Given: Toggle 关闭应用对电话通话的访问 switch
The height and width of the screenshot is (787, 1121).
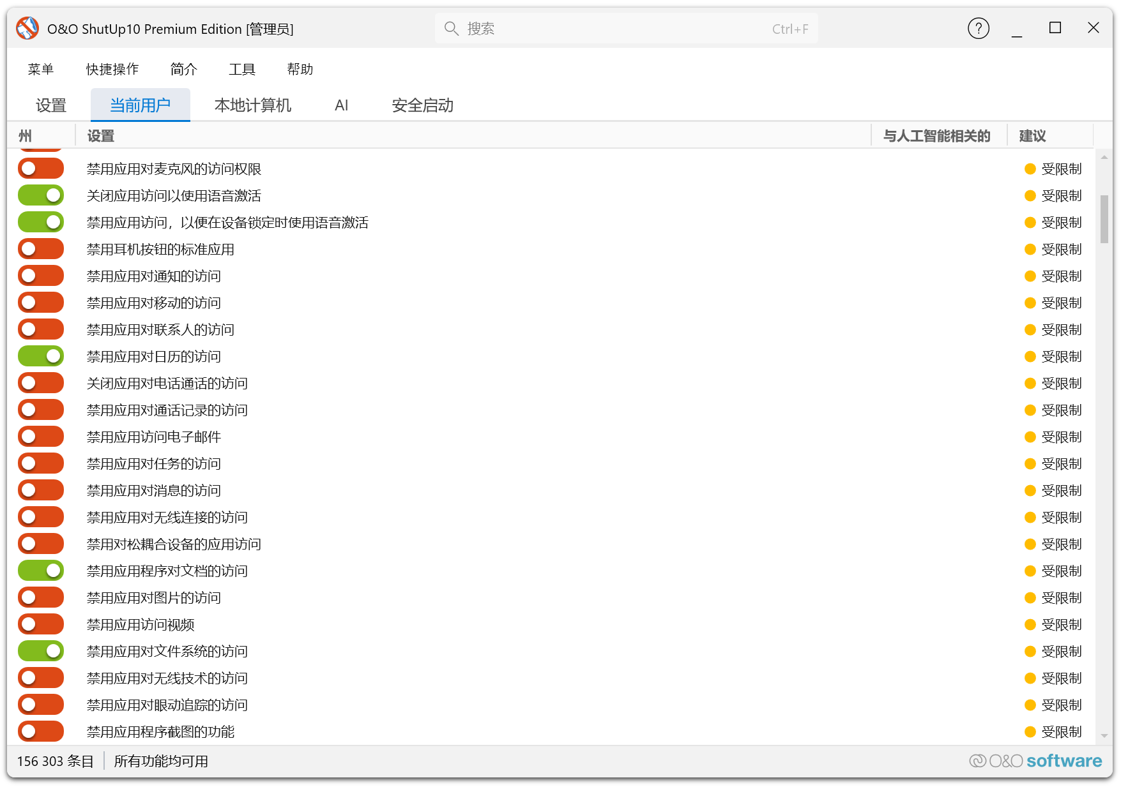Looking at the screenshot, I should (41, 384).
